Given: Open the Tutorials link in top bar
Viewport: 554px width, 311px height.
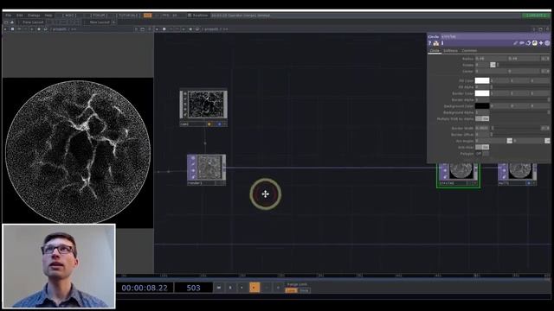Looking at the screenshot, I should pos(128,16).
